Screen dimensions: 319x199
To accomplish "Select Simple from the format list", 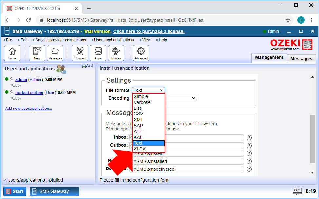I will click(148, 96).
